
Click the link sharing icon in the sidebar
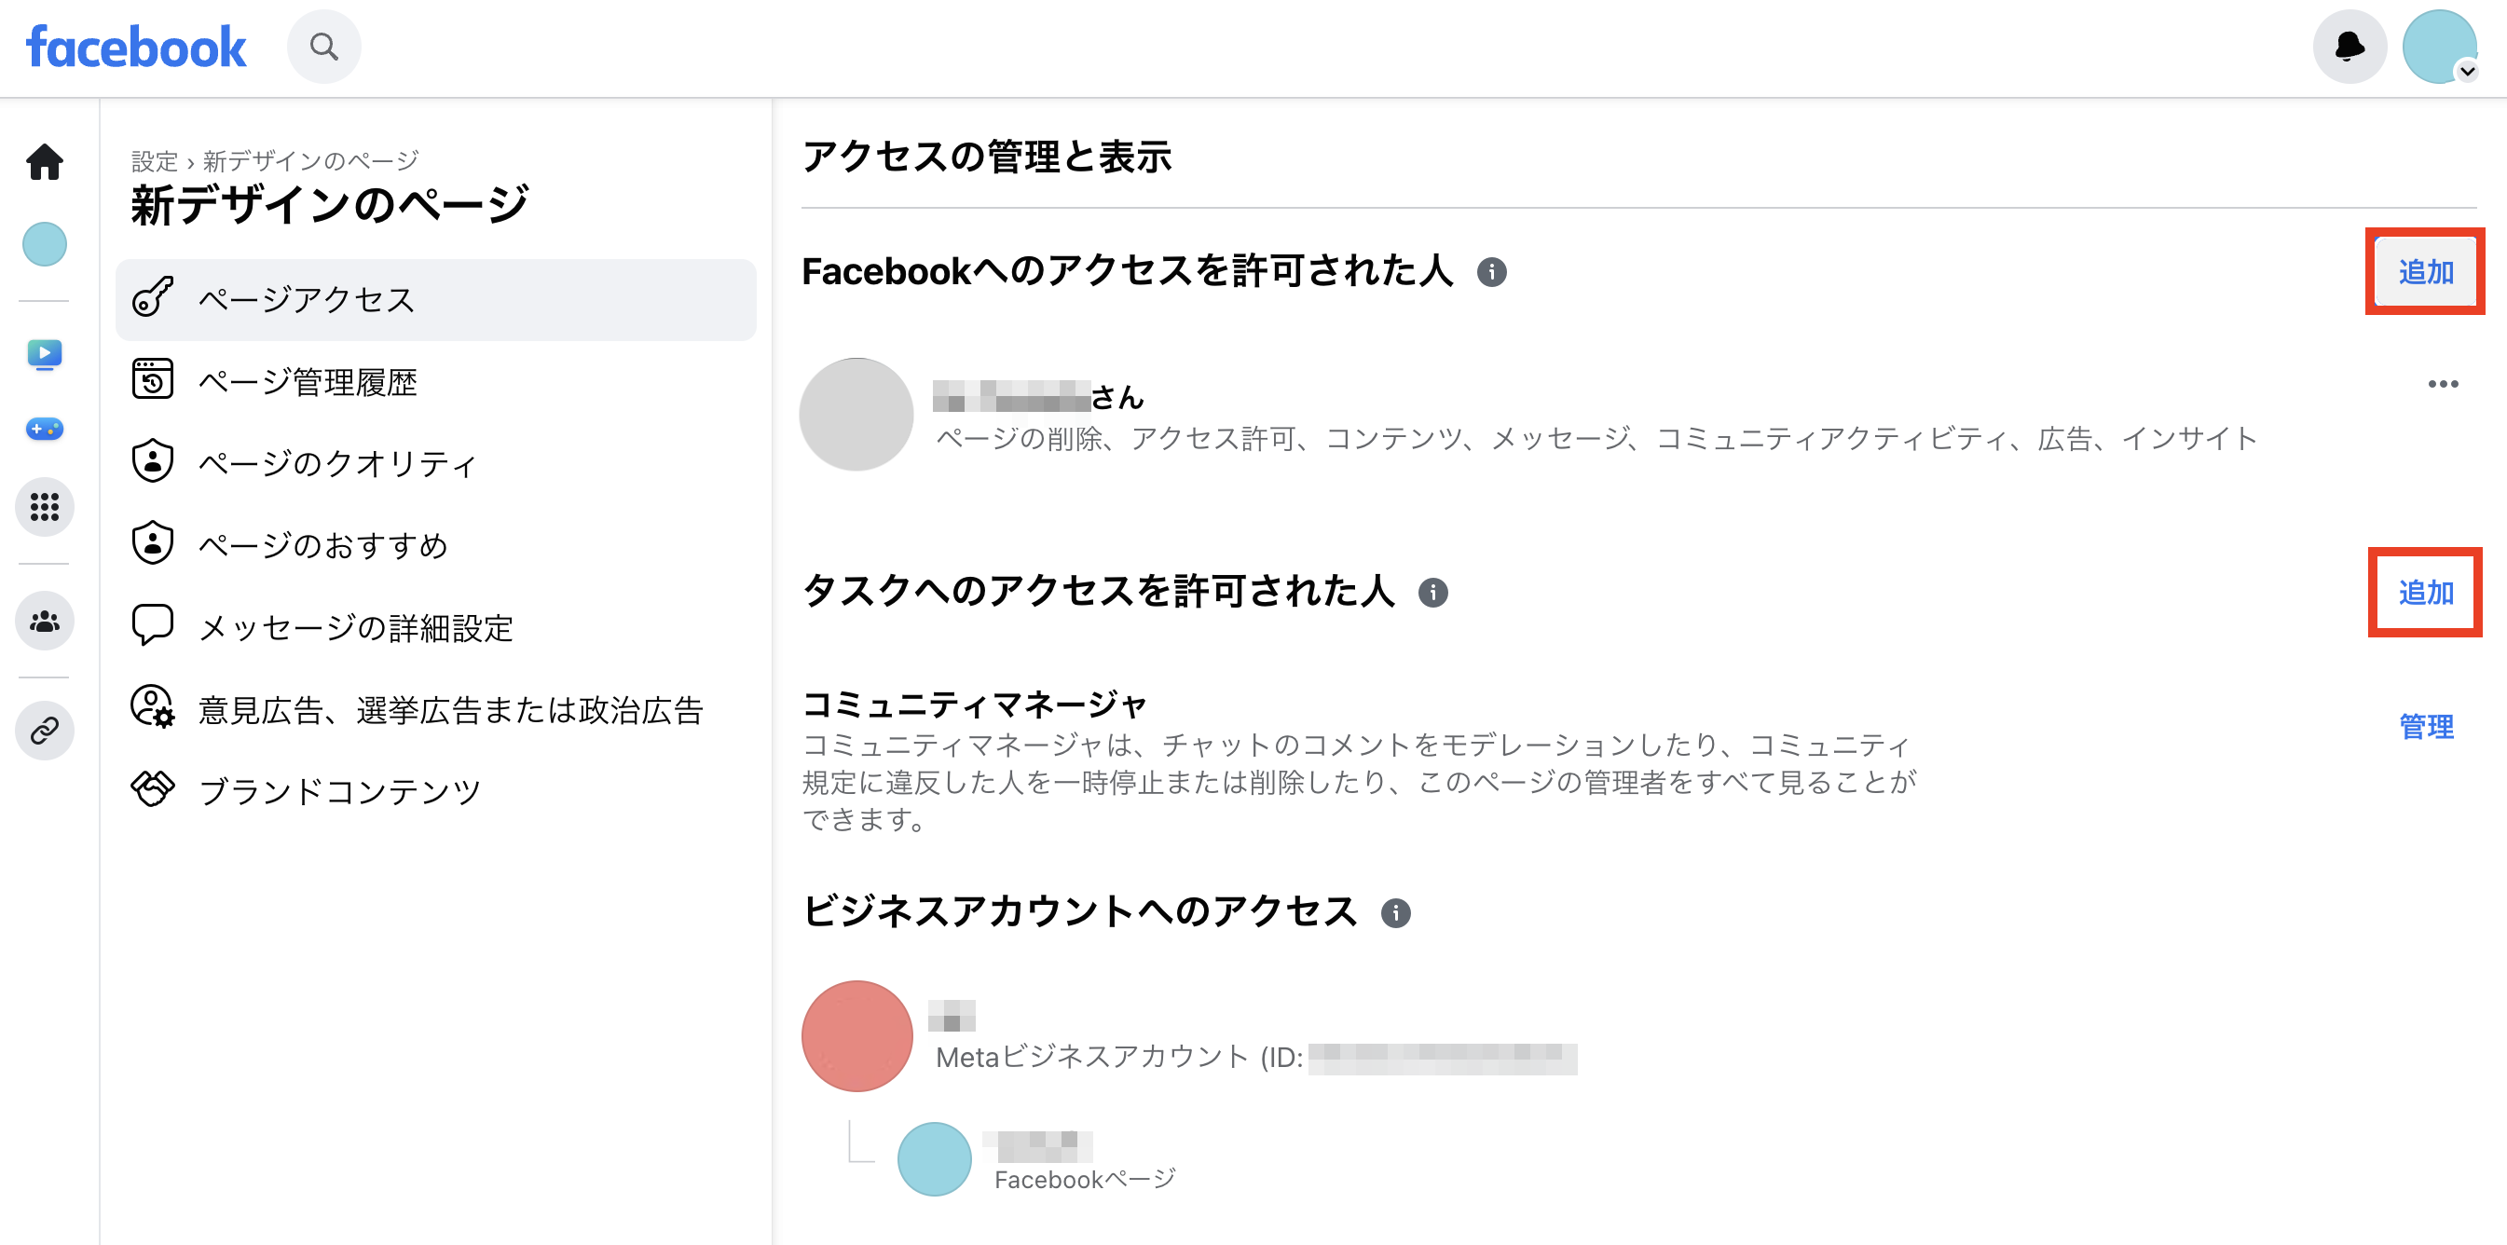[x=44, y=730]
